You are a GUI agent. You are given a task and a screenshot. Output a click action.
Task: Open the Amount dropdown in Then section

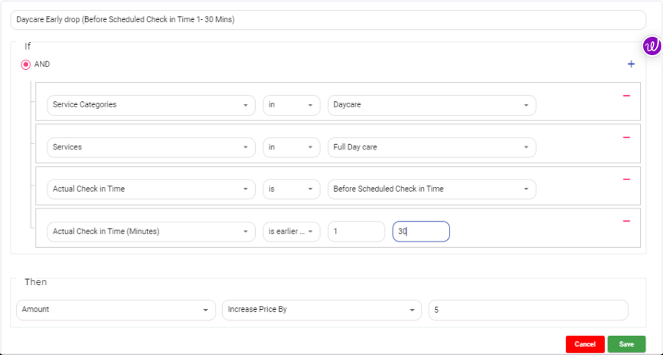coord(116,310)
